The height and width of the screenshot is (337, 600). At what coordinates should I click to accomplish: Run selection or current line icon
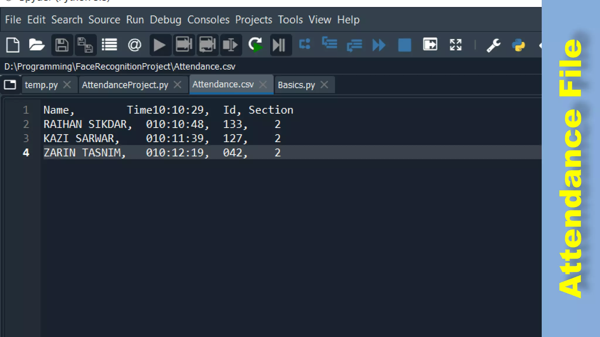click(x=231, y=45)
